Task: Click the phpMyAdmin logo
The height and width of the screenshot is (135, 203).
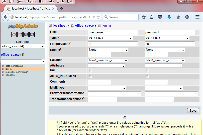Action: 23,26
